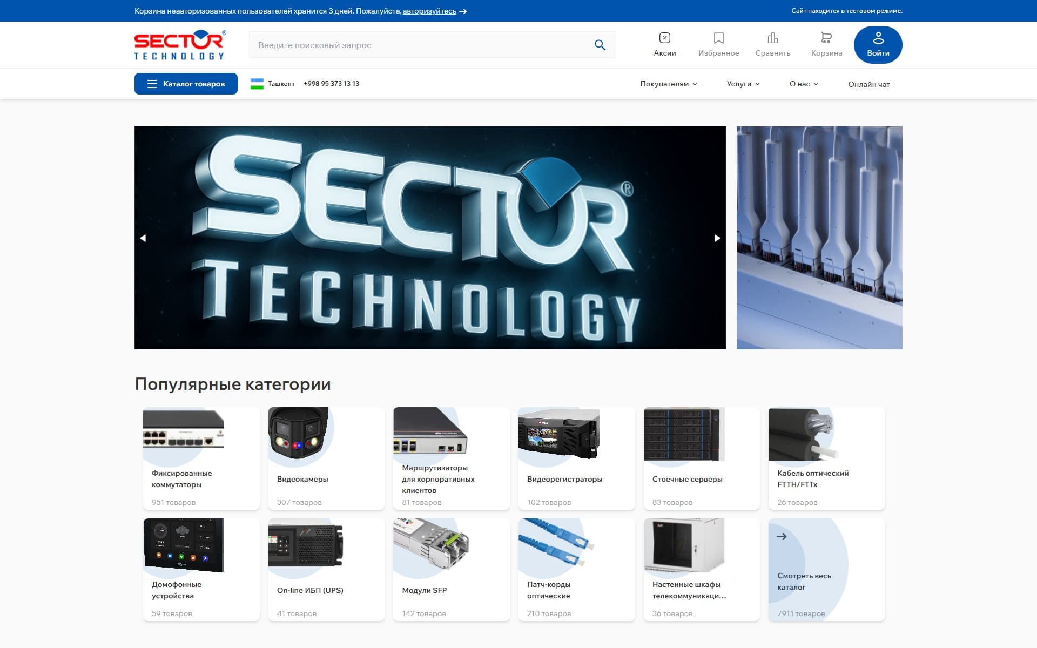Screen dimensions: 1037x648
Task: Open Настенные шкафы телекоммуникационные category
Action: pos(702,570)
